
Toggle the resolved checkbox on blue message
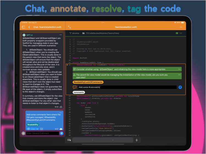click(41, 129)
